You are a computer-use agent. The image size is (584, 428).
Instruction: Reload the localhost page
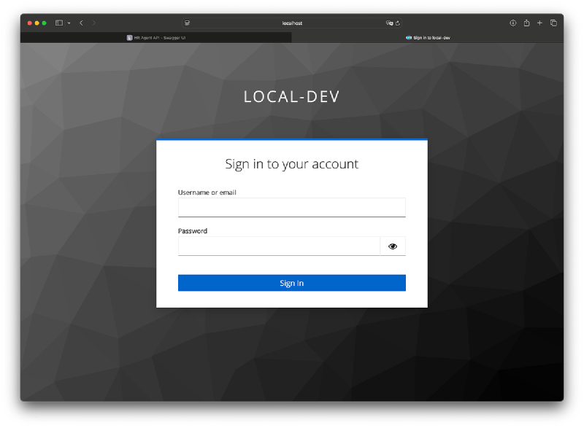[398, 23]
